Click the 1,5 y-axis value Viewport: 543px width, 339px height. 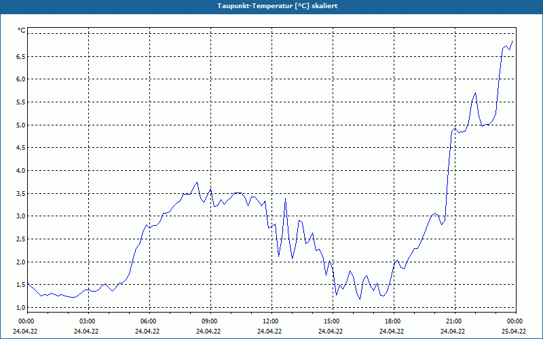tap(21, 285)
